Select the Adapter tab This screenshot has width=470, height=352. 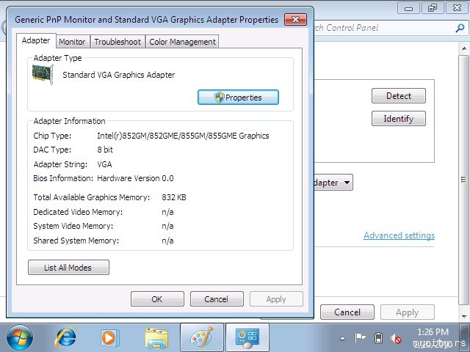(x=36, y=41)
